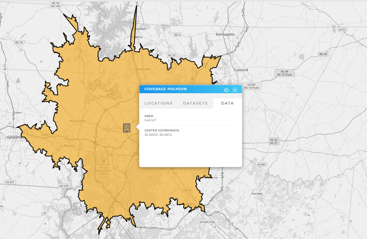Image resolution: width=367 pixels, height=239 pixels.
Task: Click the NC 3 route shield
Action: (x=177, y=35)
